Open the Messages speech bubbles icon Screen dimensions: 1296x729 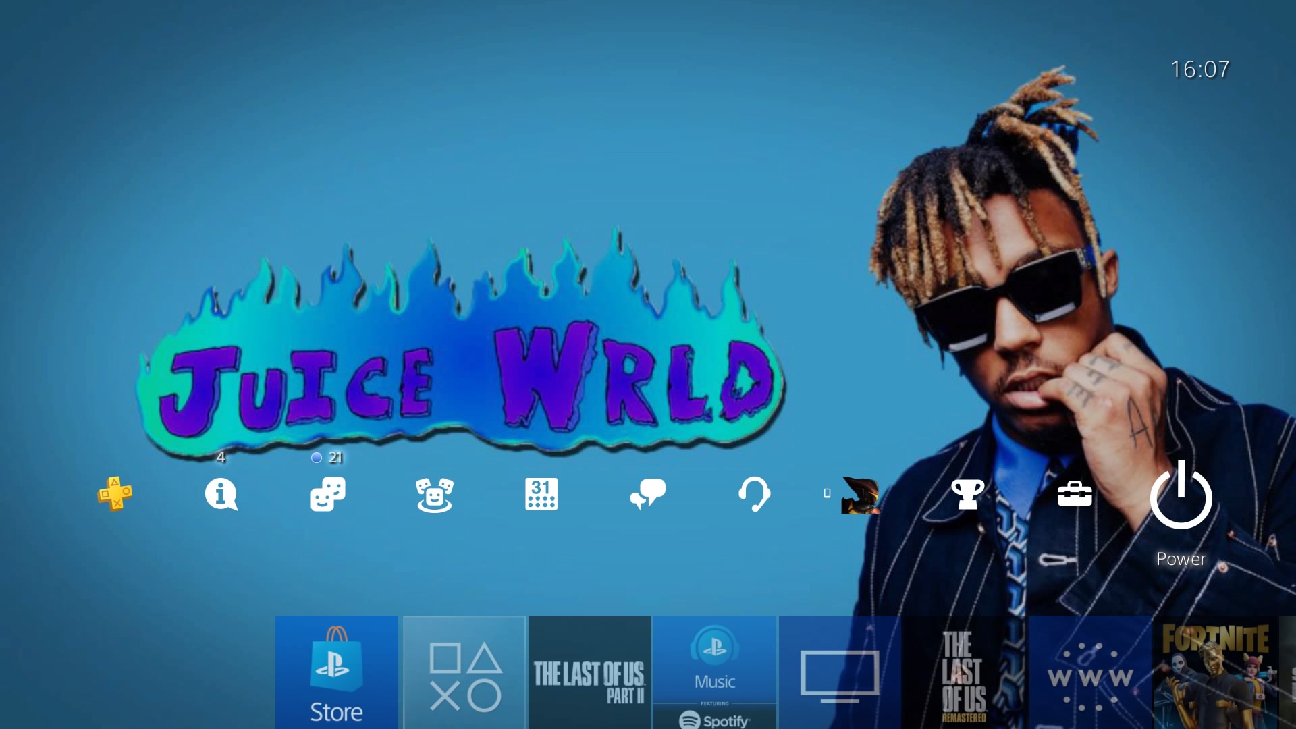(x=648, y=494)
